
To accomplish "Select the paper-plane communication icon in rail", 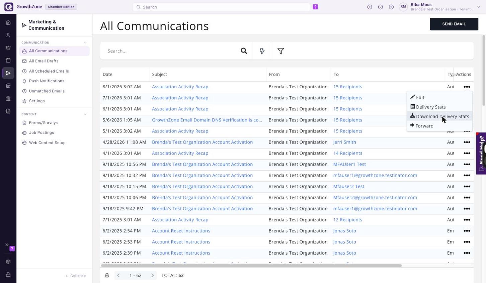I will [x=8, y=73].
